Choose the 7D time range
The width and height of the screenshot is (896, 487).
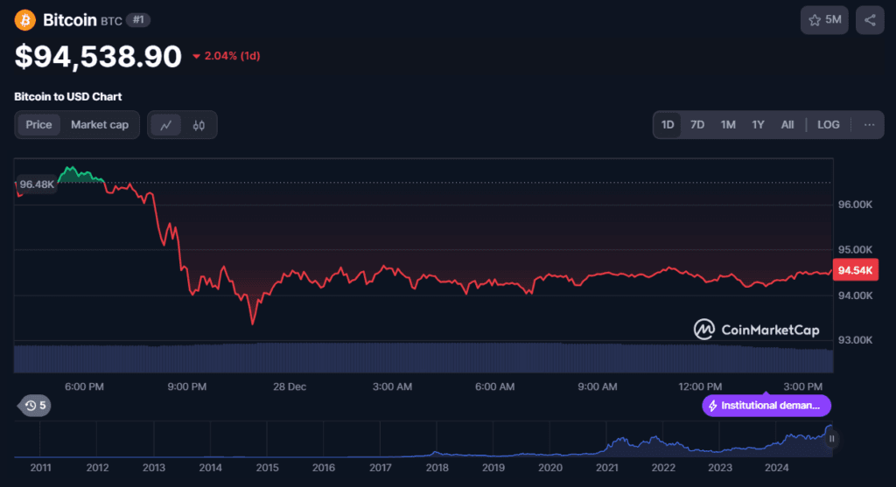[697, 124]
